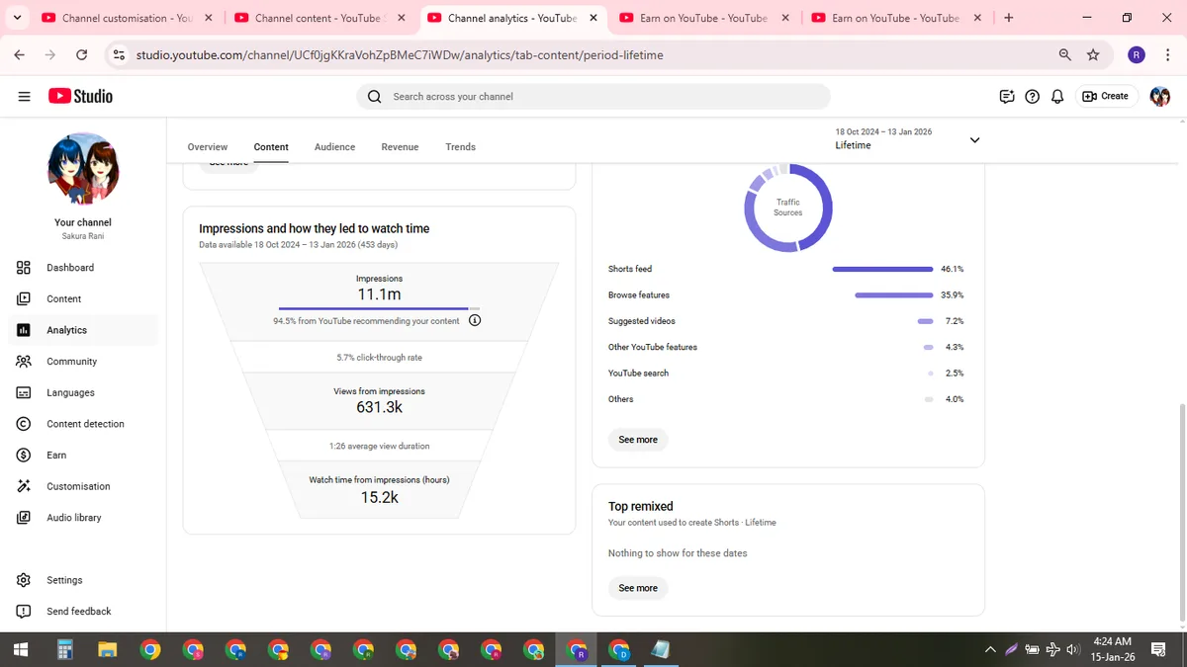Click the Customisation wand icon
Screen dimensions: 1187x667
24,486
